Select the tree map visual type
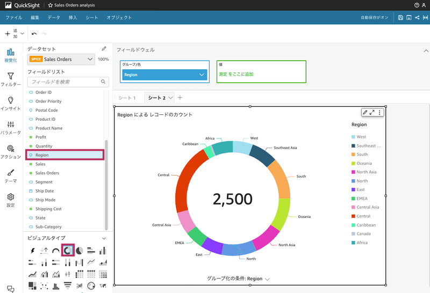The height and width of the screenshot is (293, 430). click(x=32, y=286)
